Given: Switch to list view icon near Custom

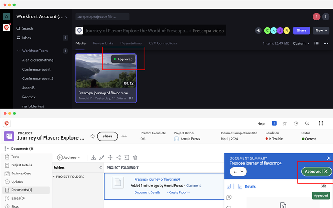Looking at the screenshot, I should point(317,43).
